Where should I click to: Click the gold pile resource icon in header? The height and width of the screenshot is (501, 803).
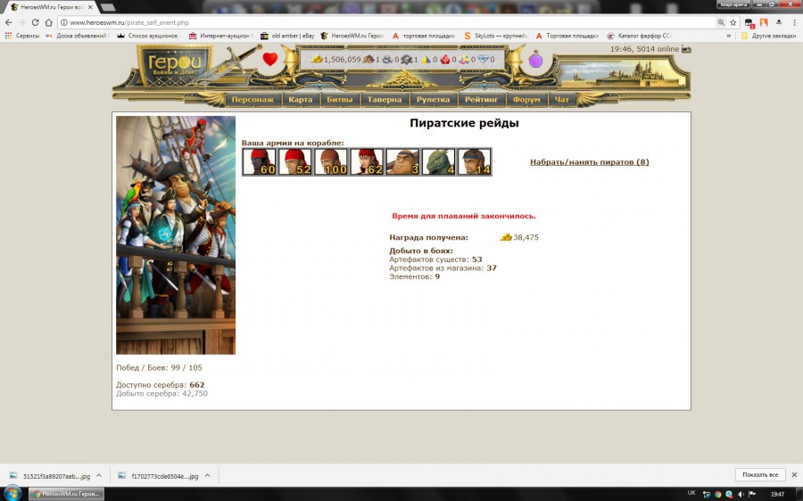[317, 60]
